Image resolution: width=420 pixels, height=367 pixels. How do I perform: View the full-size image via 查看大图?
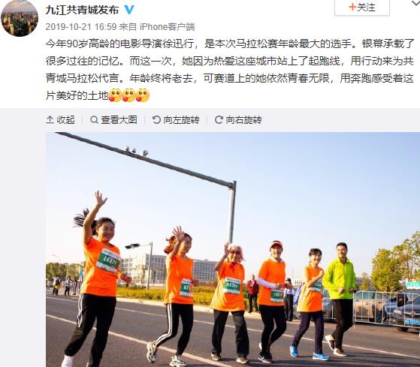point(114,120)
